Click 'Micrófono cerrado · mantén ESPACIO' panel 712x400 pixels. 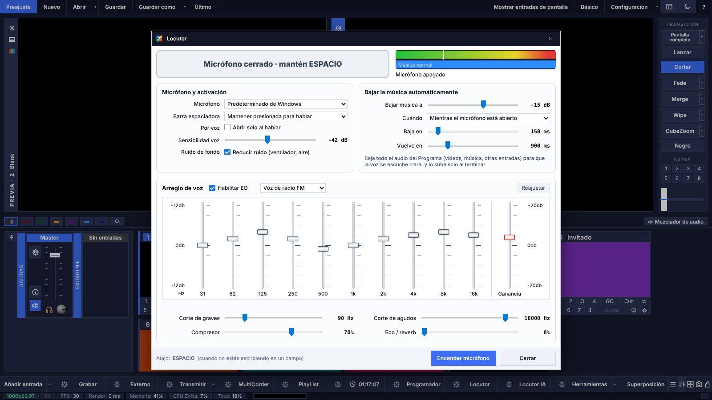[273, 64]
